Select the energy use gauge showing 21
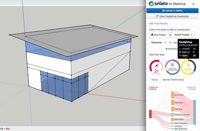Image resolution: width=200 pixels, height=131 pixels. pos(157,67)
